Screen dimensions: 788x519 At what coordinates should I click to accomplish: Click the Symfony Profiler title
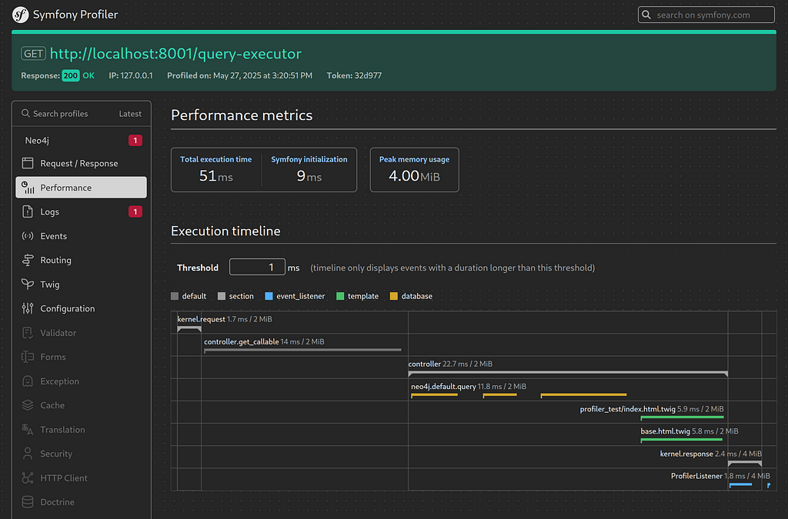pos(75,15)
